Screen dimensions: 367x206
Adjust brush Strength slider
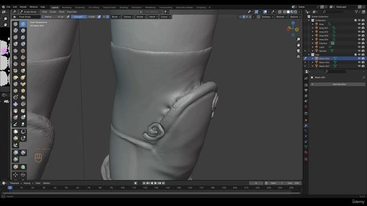click(x=84, y=17)
